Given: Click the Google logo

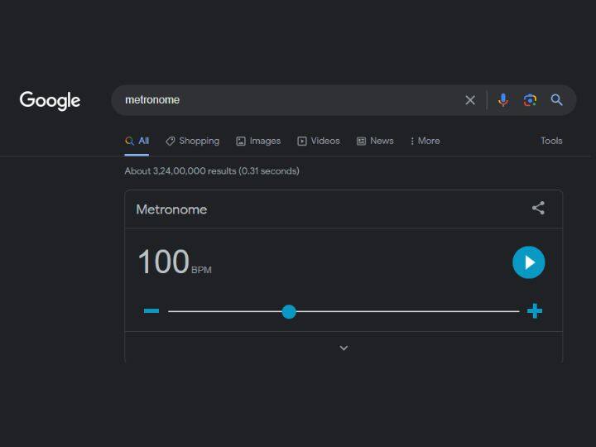Looking at the screenshot, I should click(x=50, y=100).
